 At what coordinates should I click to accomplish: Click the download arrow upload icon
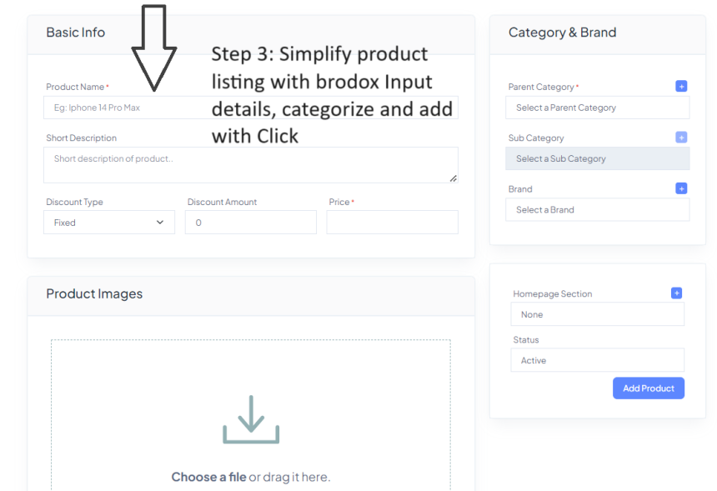coord(251,419)
